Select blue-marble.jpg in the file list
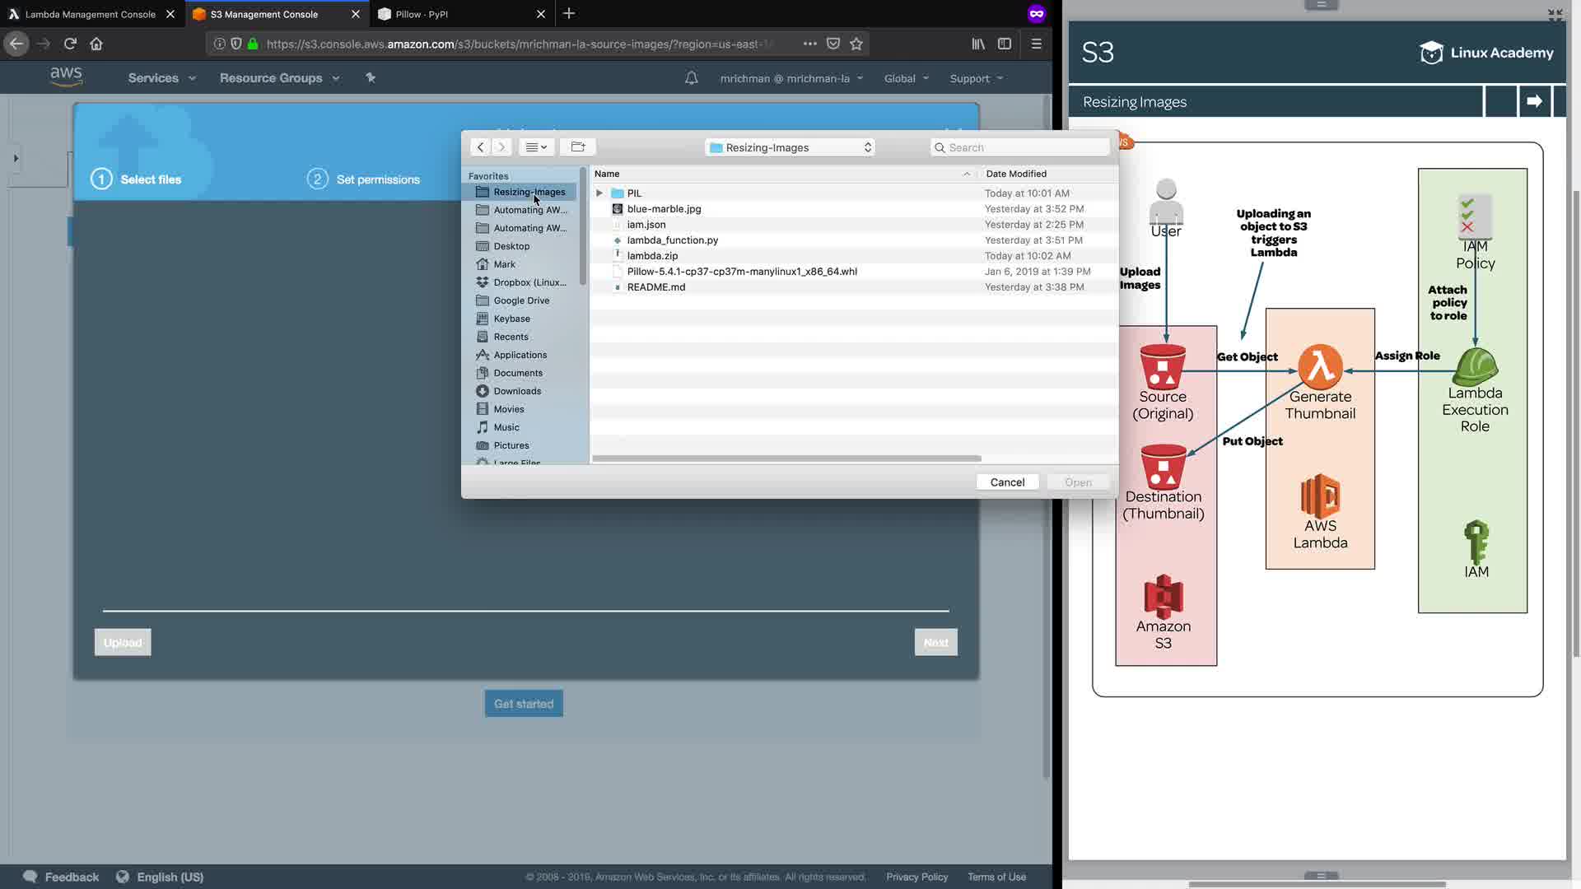The height and width of the screenshot is (889, 1581). 664,209
